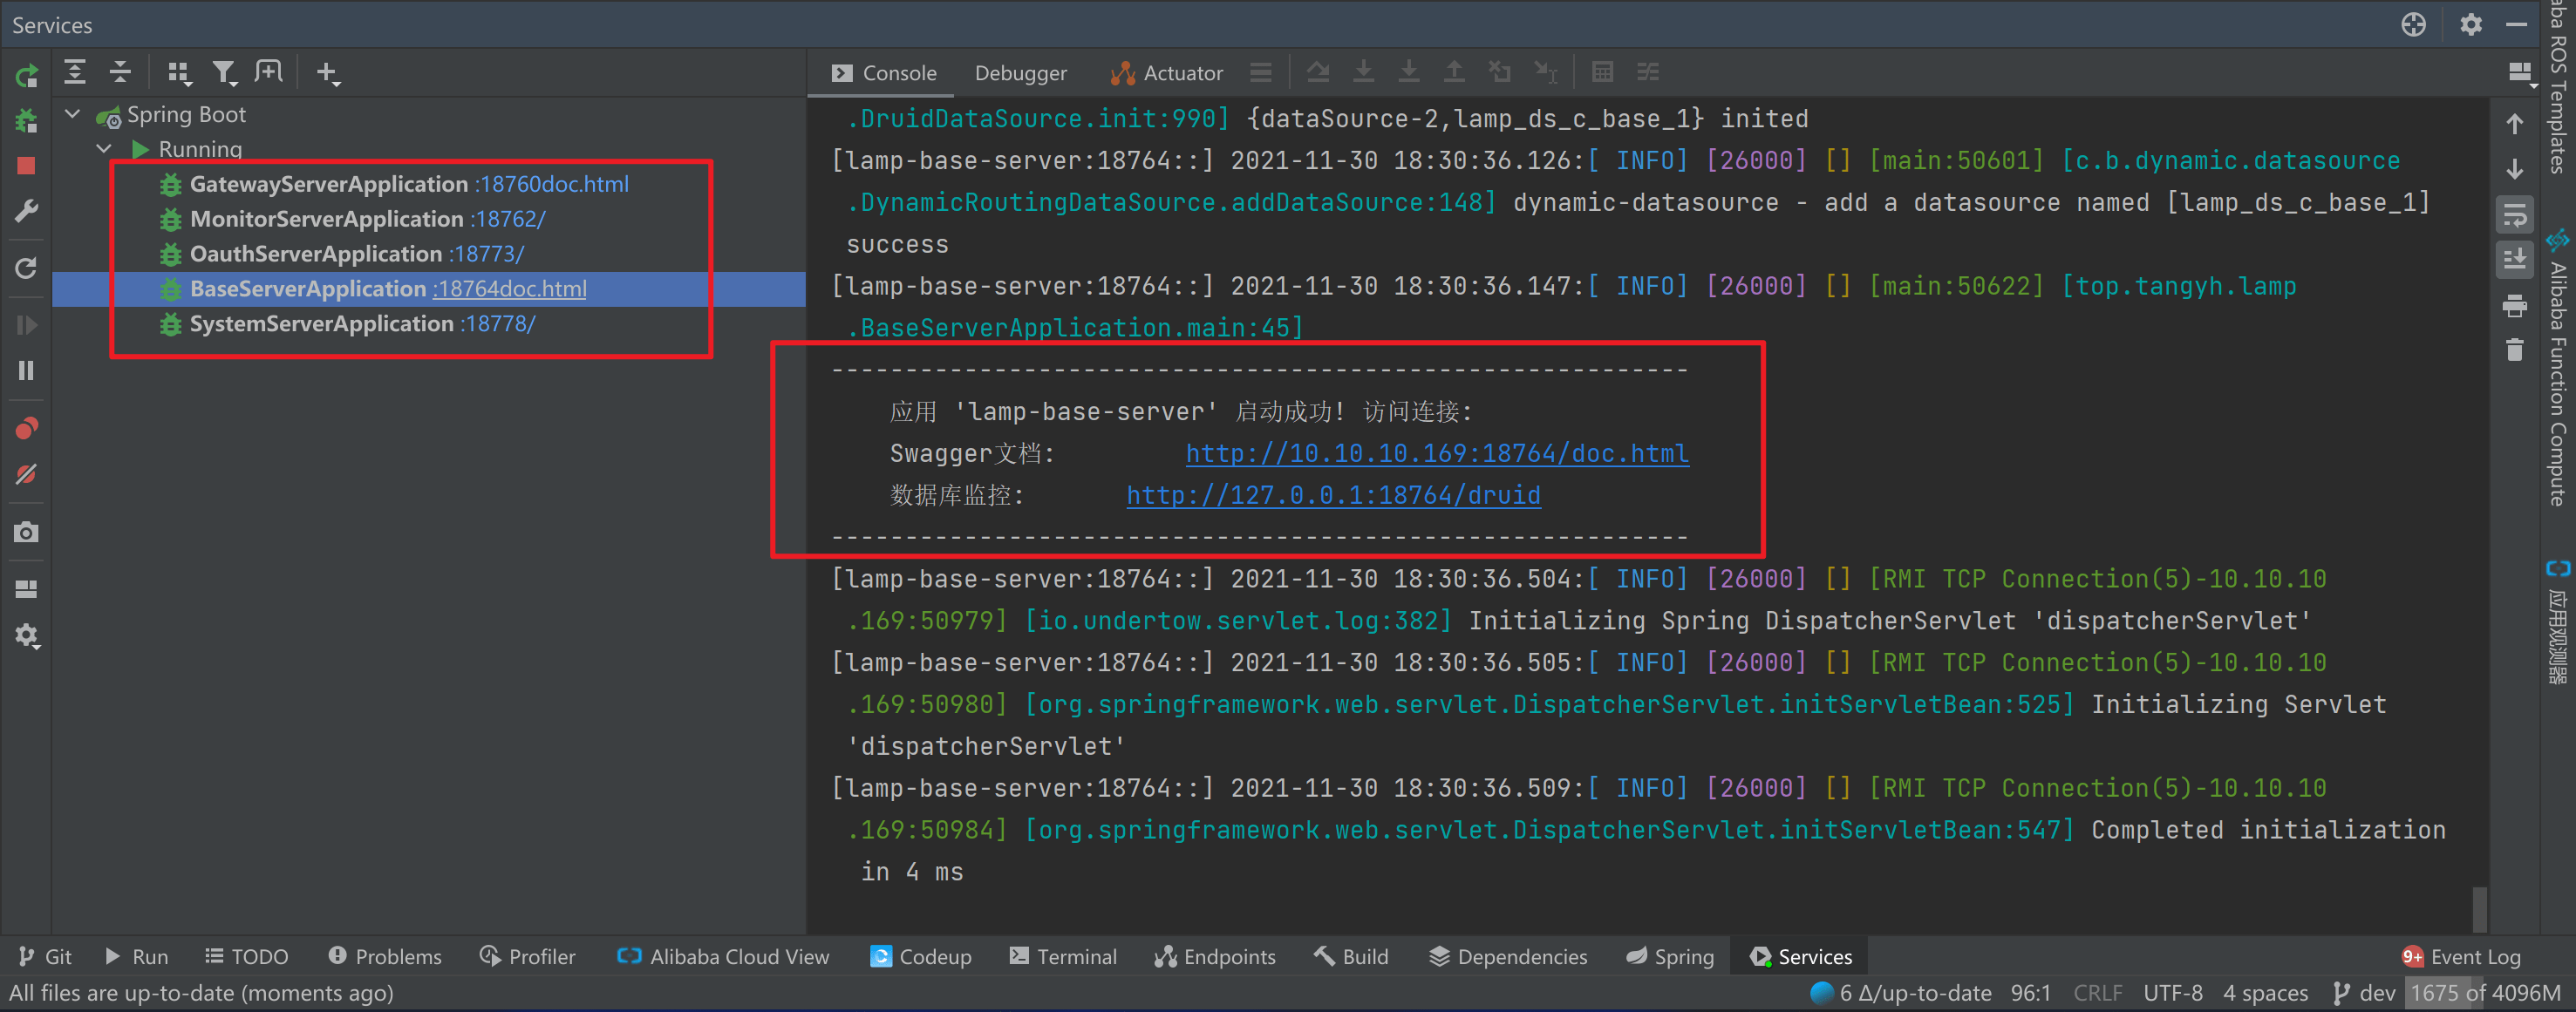Screen dimensions: 2576x1012
Task: Collapse the Spring Boot tree node
Action: point(73,114)
